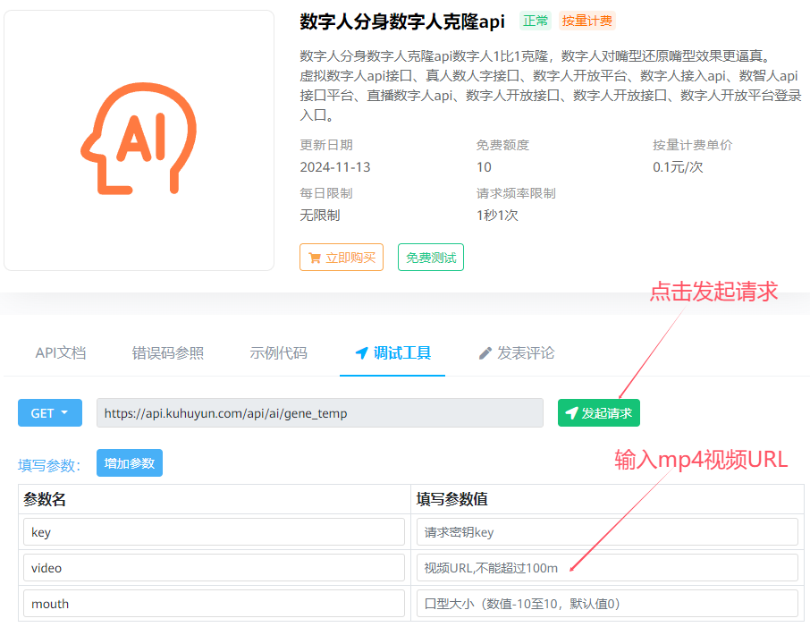Select the video parameter name field
810x627 pixels.
tap(214, 568)
